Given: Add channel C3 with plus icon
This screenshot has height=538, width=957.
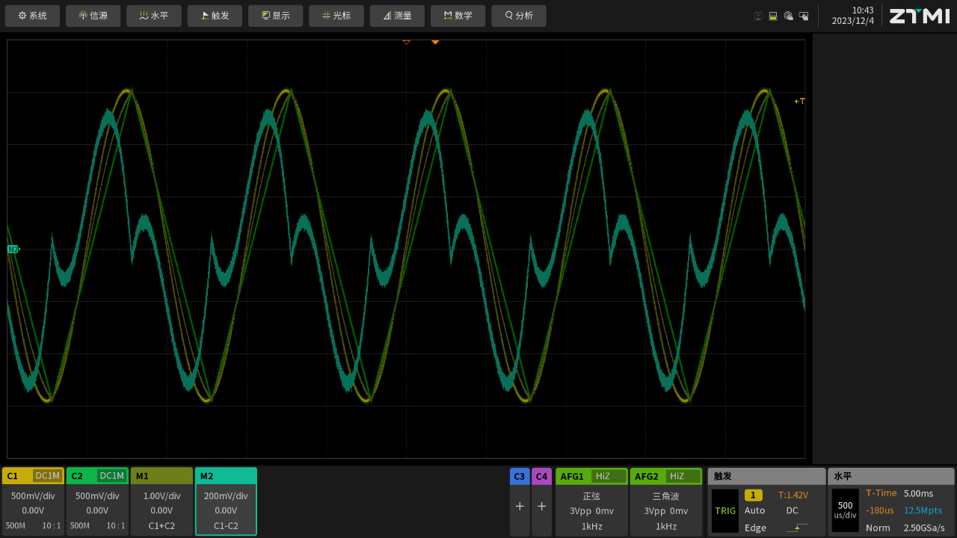Looking at the screenshot, I should coord(520,506).
